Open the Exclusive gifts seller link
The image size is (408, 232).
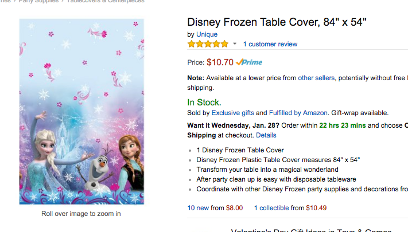232,113
